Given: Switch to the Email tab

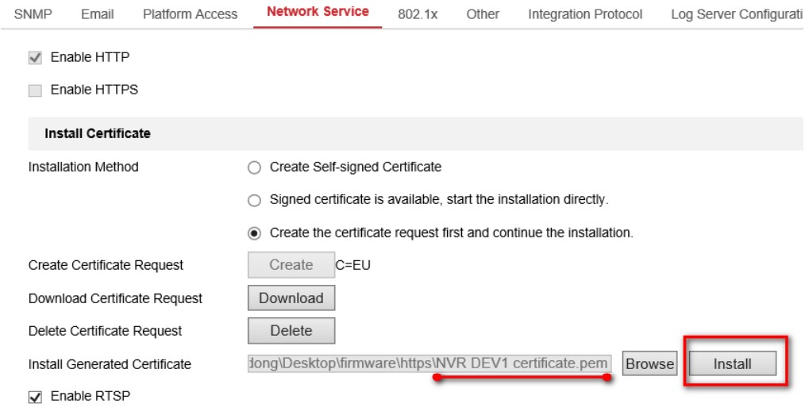Looking at the screenshot, I should (x=98, y=13).
